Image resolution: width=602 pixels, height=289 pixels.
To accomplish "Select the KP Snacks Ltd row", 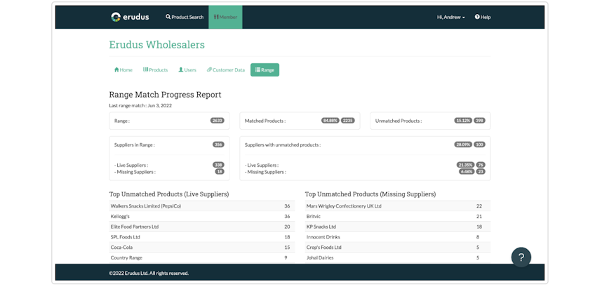I will point(398,227).
